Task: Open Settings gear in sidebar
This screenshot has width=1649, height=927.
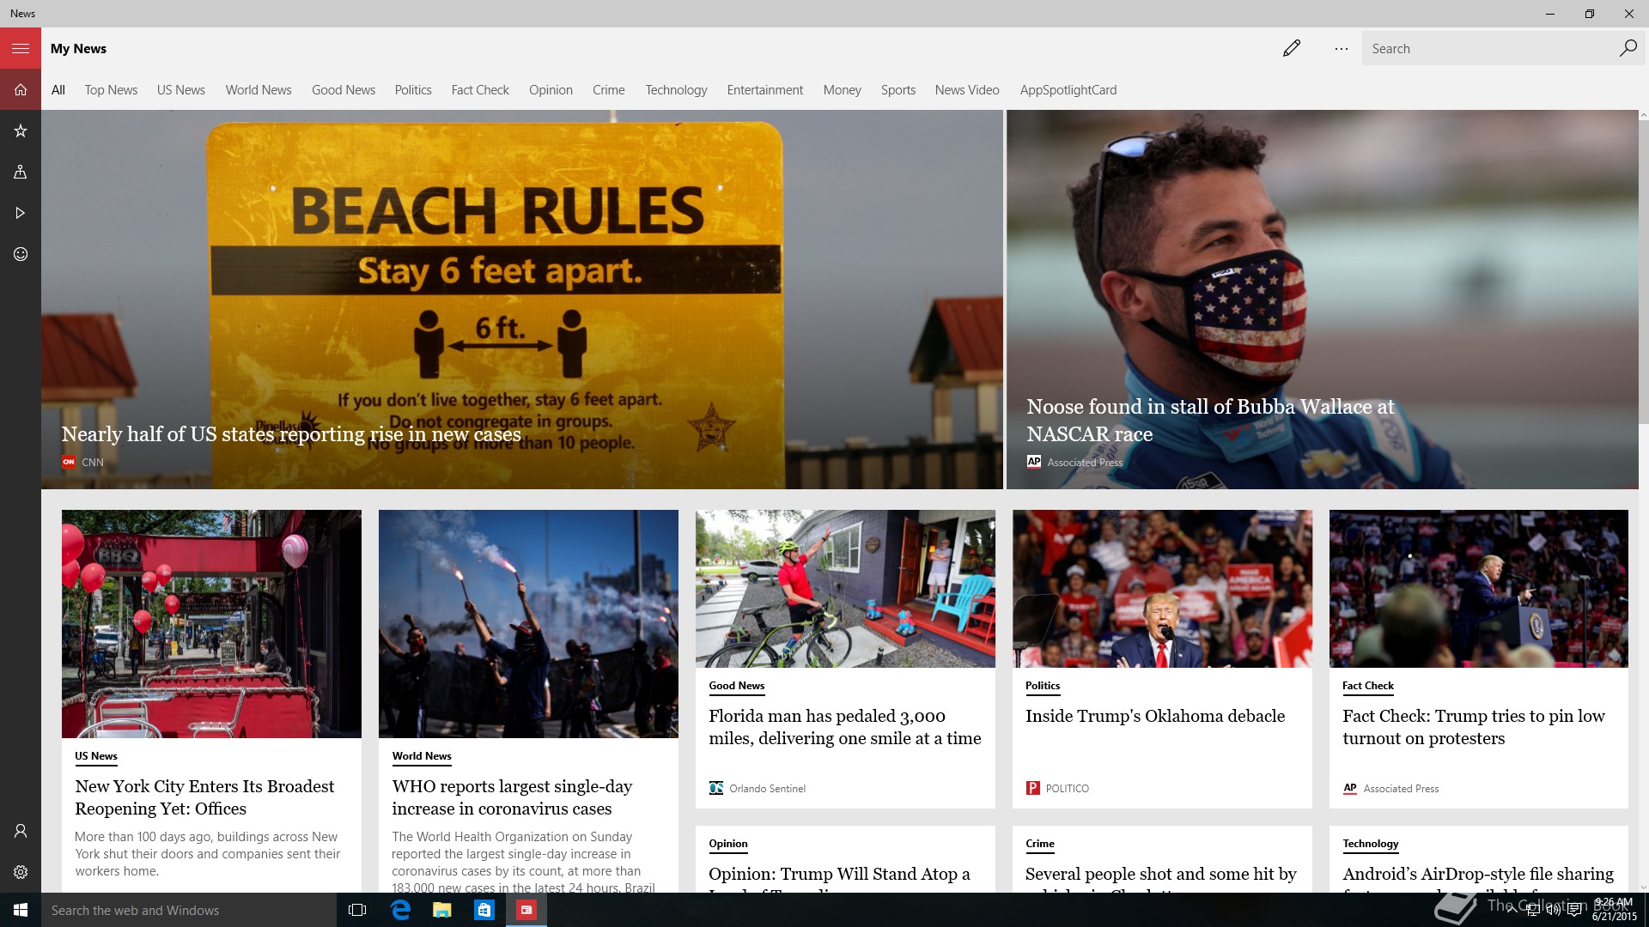Action: pyautogui.click(x=21, y=872)
